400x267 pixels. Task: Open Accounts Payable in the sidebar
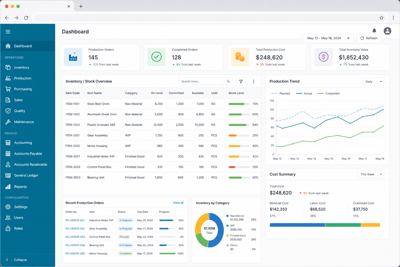tap(28, 154)
